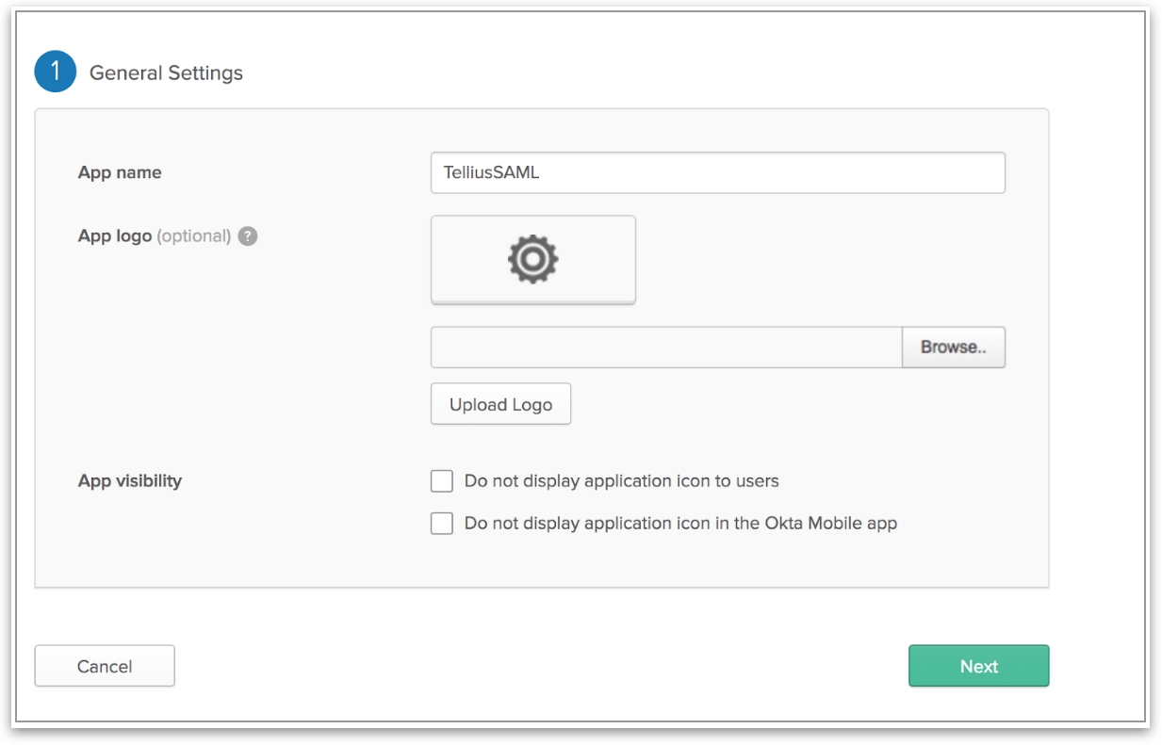Image resolution: width=1162 pixels, height=745 pixels.
Task: Check the Okta Mobile app visibility checkbox
Action: (442, 524)
